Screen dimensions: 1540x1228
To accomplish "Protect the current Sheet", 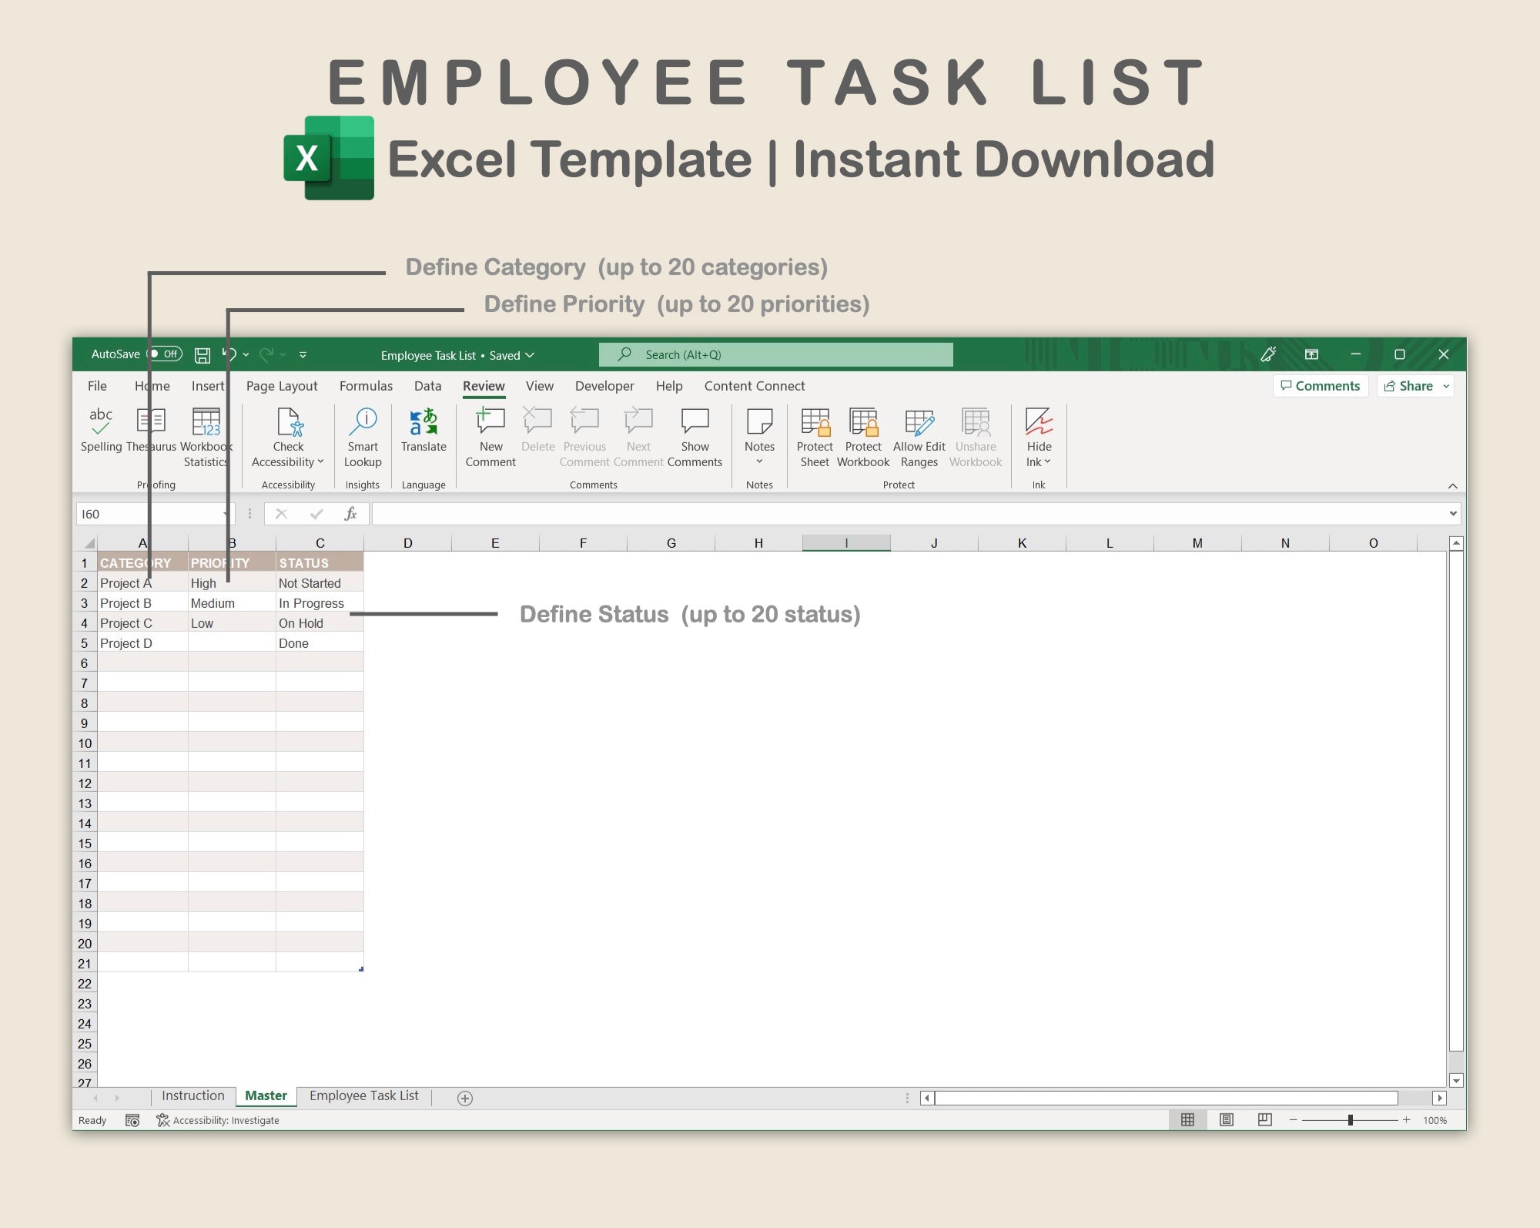I will point(815,435).
